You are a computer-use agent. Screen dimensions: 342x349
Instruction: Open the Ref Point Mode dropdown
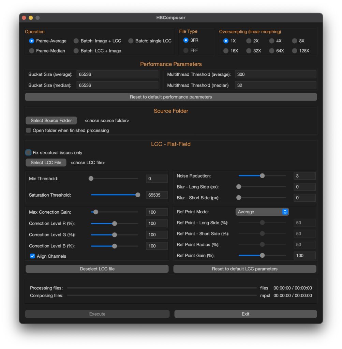(x=262, y=212)
